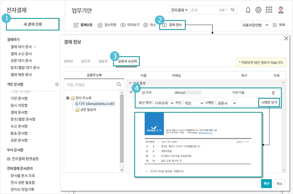Switch to the 결재선 tab

[x=68, y=61]
